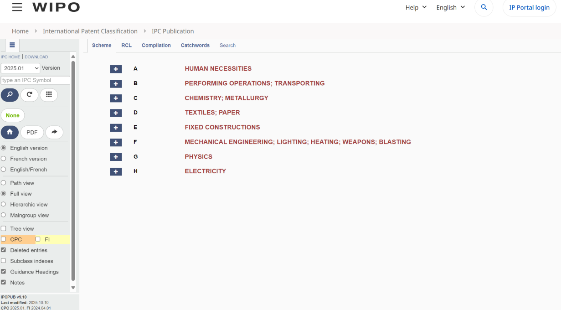Open the grid keypad icon button
561x310 pixels.
point(49,95)
